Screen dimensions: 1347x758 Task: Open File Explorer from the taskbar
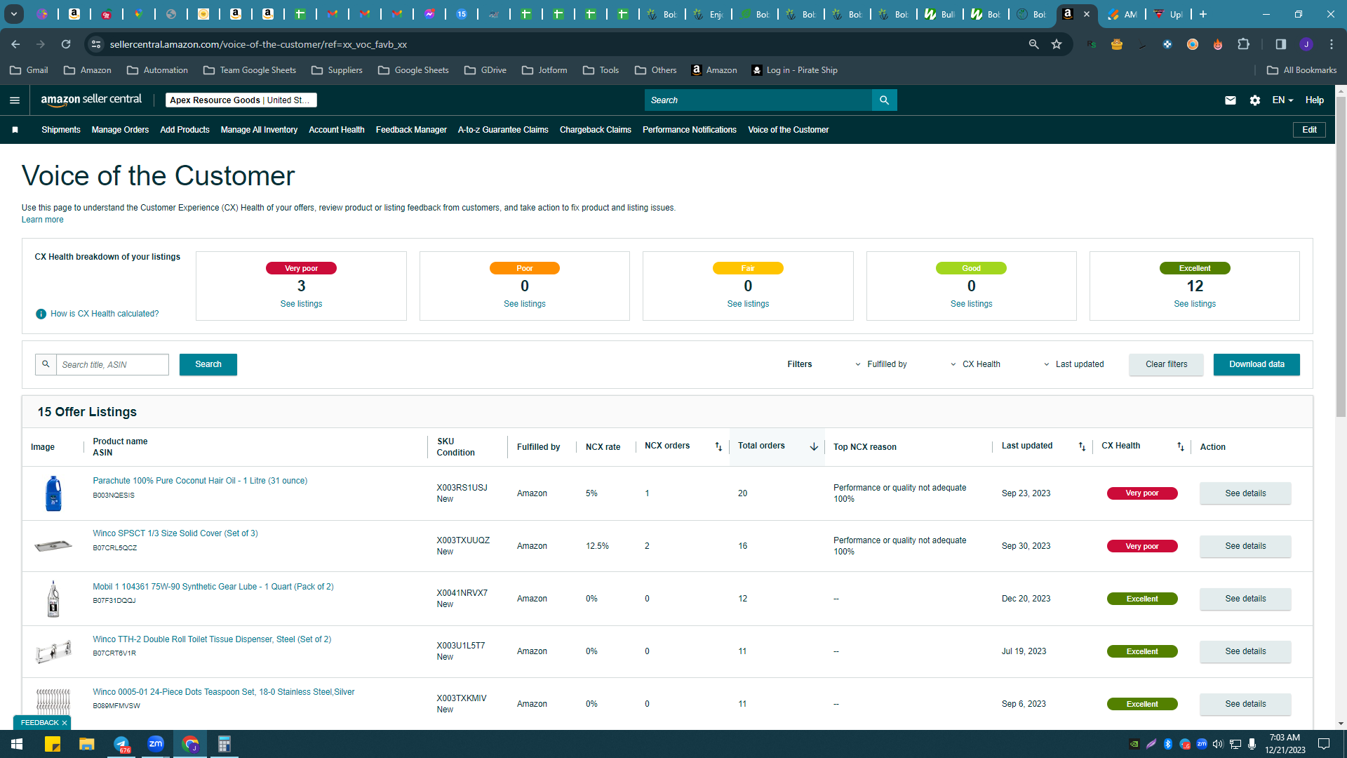pyautogui.click(x=86, y=744)
